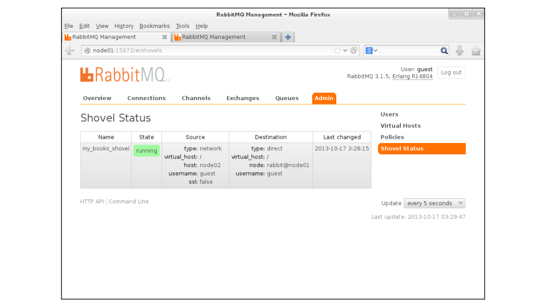Viewport: 543px width, 307px height.
Task: Select Shovel Status in sidebar
Action: tap(421, 149)
